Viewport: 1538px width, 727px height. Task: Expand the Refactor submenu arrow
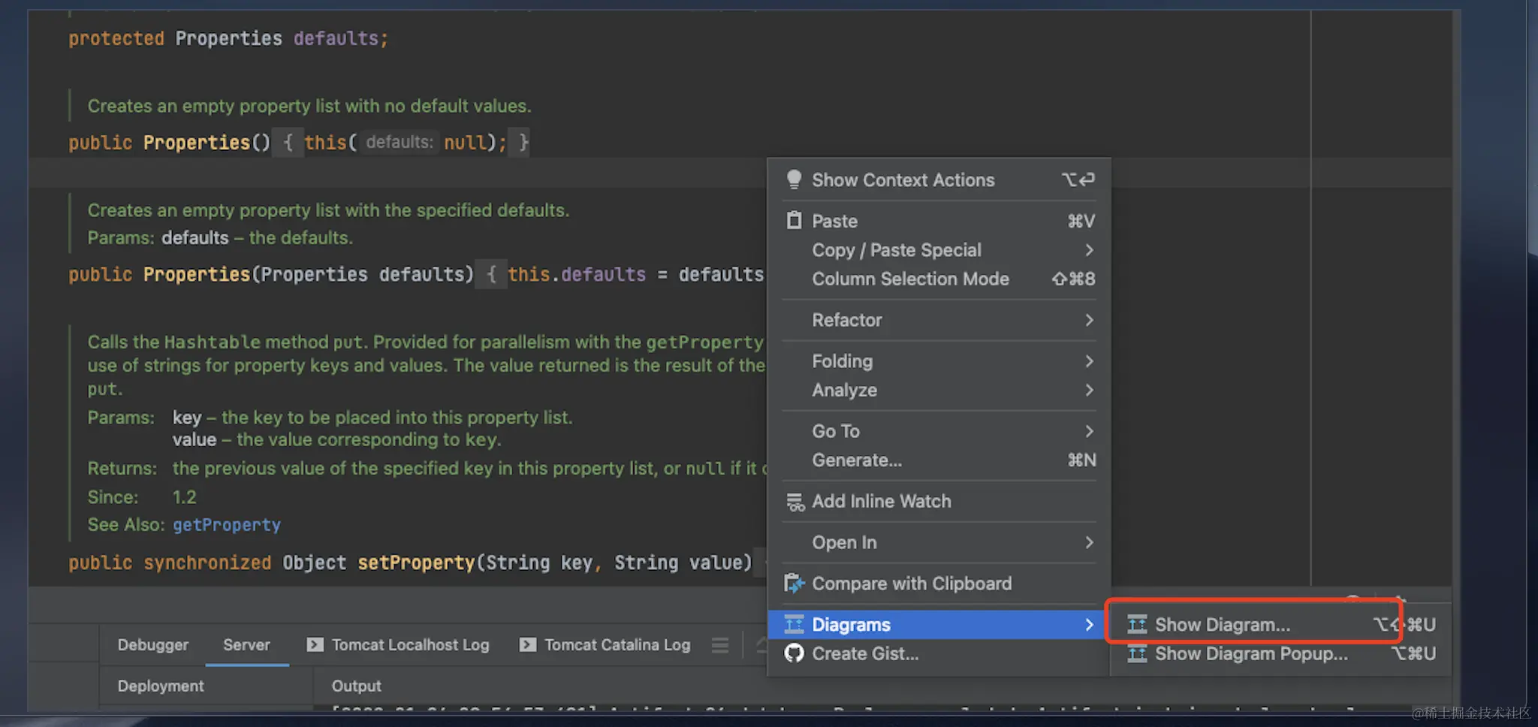[x=1089, y=320]
